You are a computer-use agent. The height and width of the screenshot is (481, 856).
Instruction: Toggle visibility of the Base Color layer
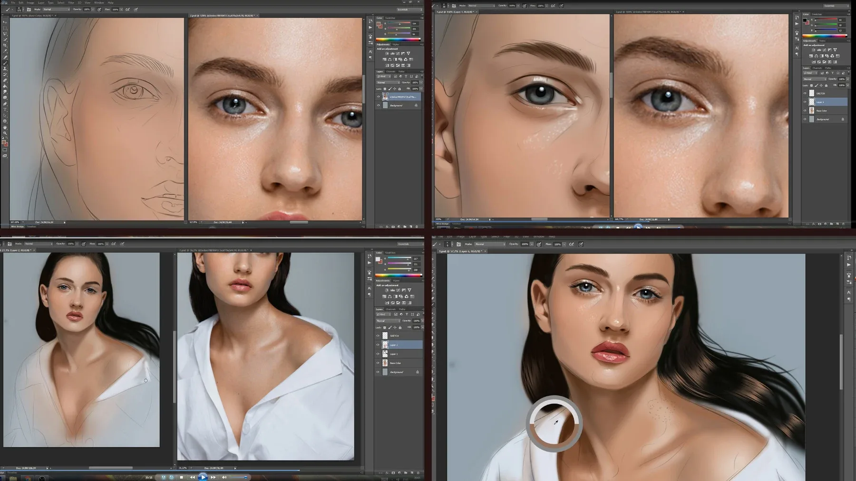pyautogui.click(x=378, y=363)
